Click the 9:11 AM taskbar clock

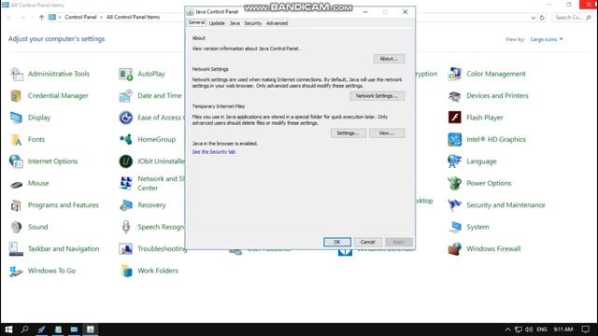click(562, 329)
